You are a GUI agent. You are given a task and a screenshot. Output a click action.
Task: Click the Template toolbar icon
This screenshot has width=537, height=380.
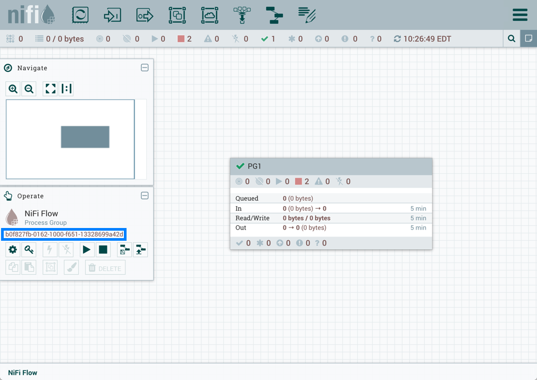pyautogui.click(x=274, y=15)
